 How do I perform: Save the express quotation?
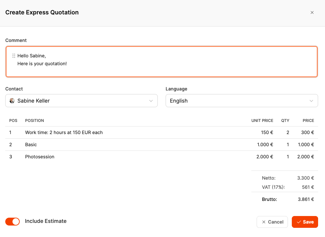(x=305, y=222)
